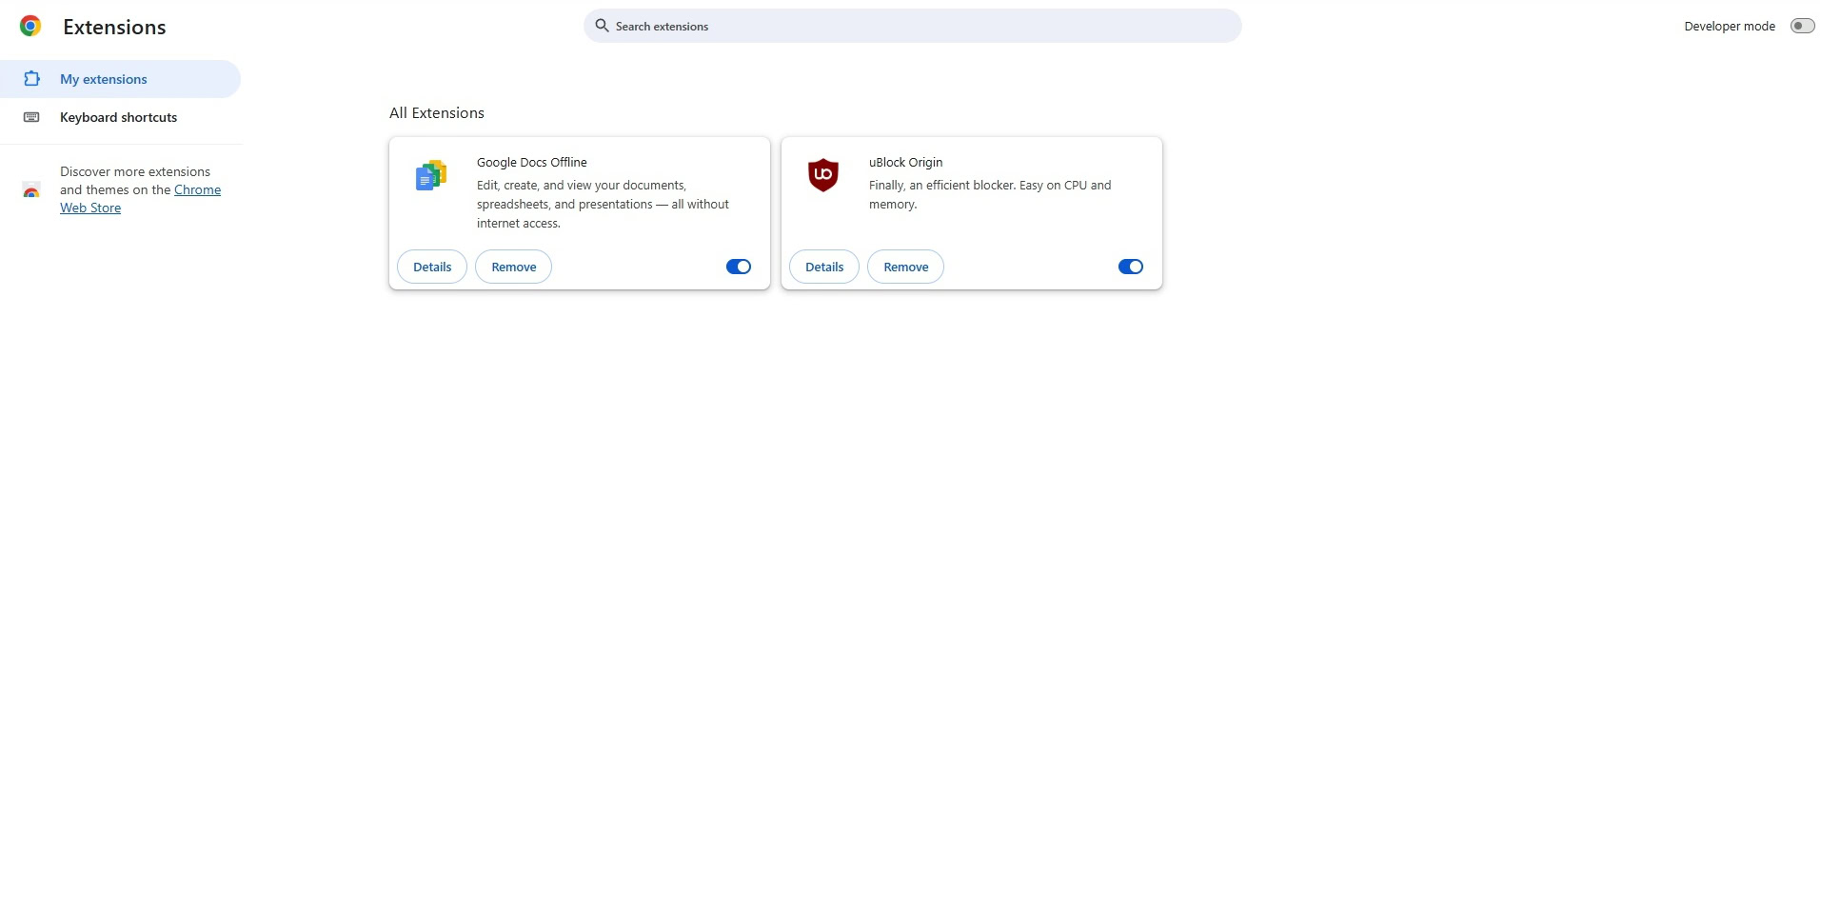
Task: Click the search magnifier icon
Action: (x=602, y=26)
